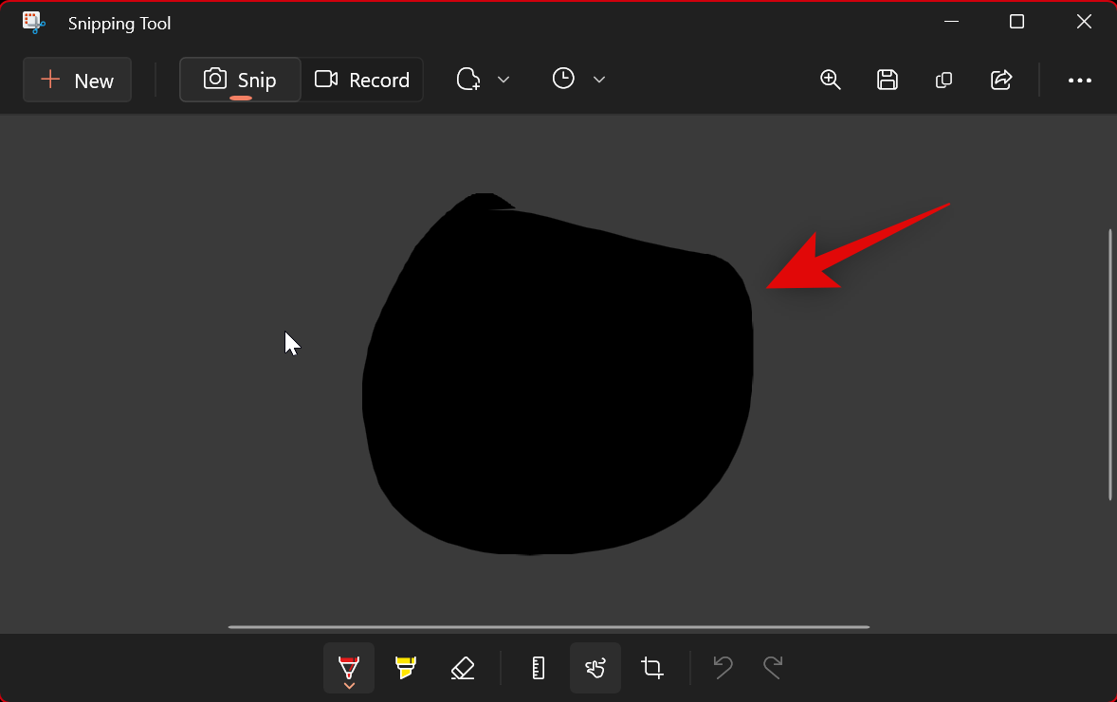
Task: Toggle Touch writing mode
Action: tap(595, 668)
